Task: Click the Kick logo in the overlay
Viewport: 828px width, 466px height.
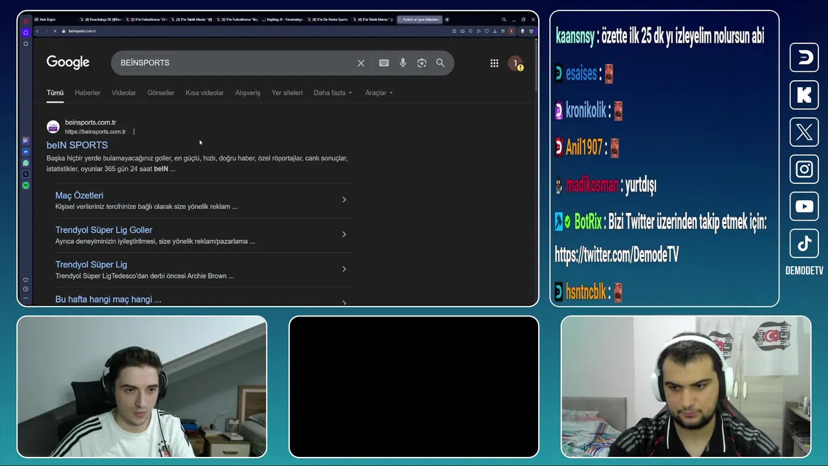Action: pyautogui.click(x=804, y=95)
